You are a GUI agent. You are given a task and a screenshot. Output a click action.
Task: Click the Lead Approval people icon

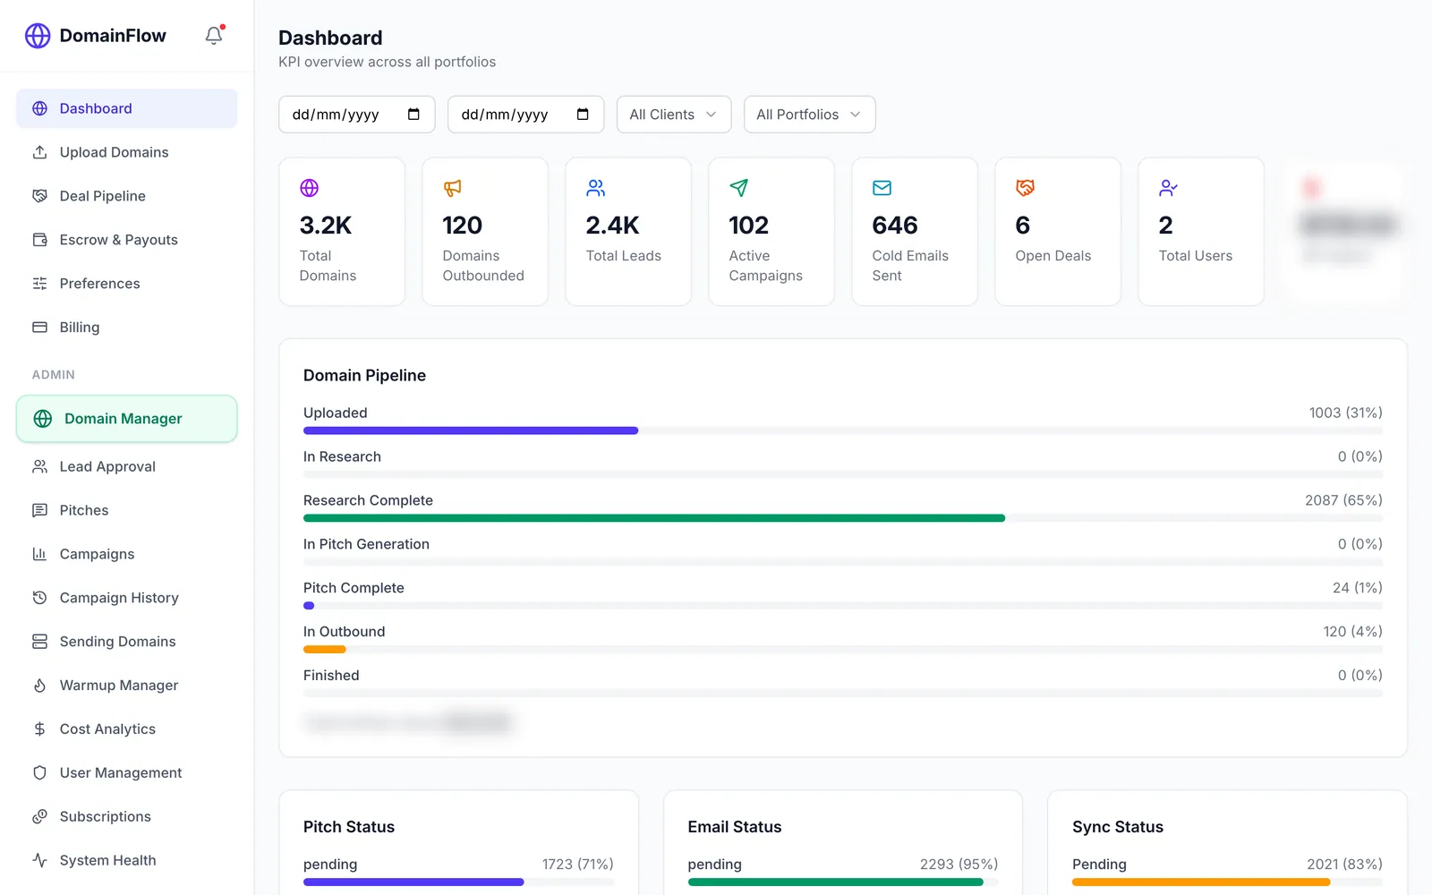pyautogui.click(x=39, y=466)
